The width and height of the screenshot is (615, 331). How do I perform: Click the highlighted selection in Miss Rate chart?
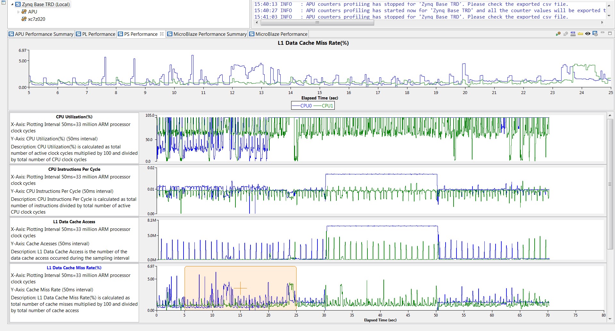240,288
